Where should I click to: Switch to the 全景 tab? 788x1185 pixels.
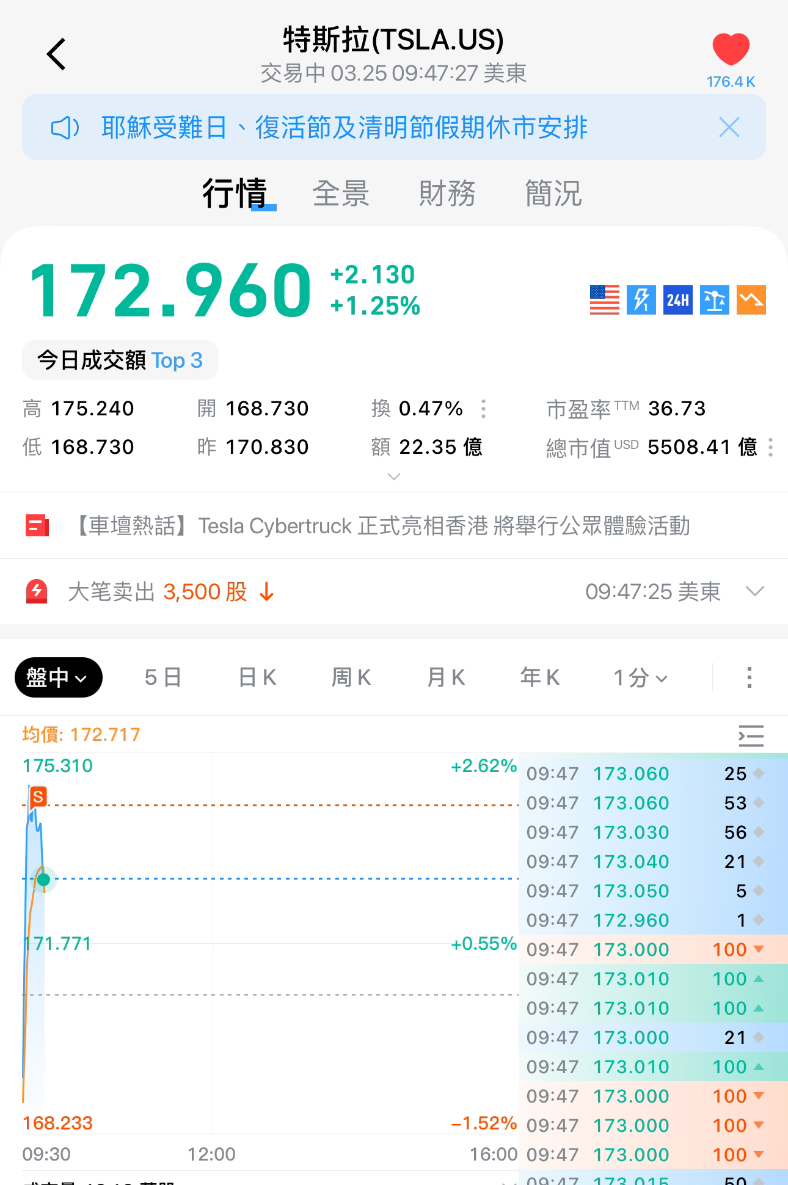[341, 194]
